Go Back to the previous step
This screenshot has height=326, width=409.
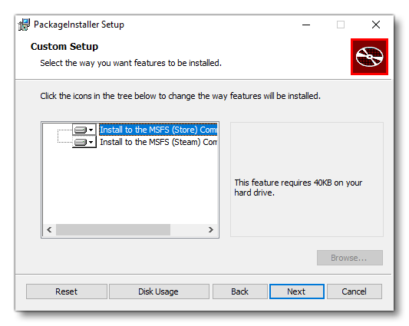click(x=240, y=291)
